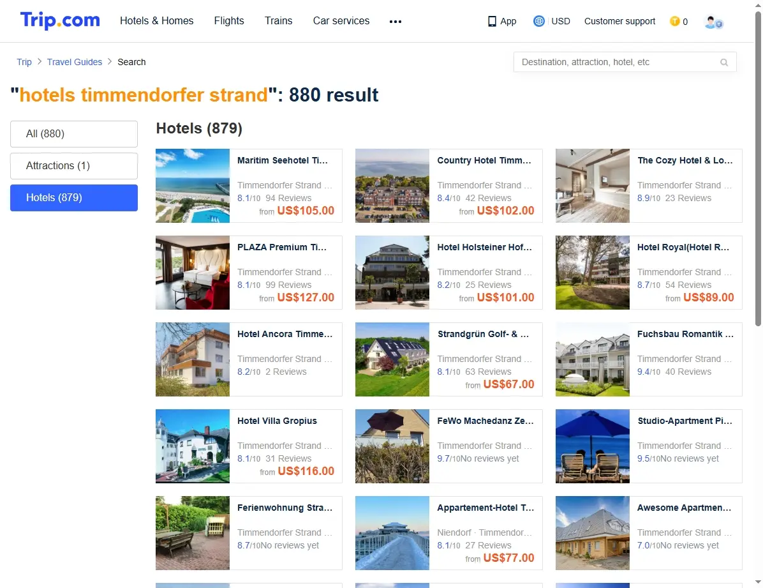
Task: Click the search magnifier icon
Action: 724,63
